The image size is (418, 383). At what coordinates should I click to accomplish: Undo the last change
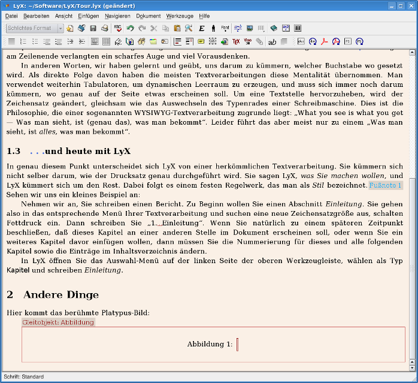click(130, 28)
